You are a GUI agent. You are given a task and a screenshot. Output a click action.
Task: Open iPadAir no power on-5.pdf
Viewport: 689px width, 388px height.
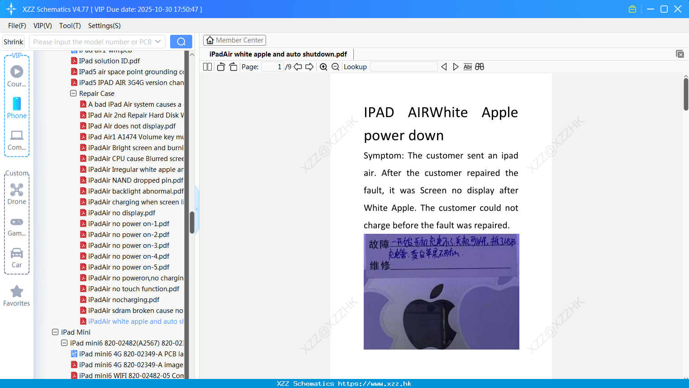[x=125, y=267]
